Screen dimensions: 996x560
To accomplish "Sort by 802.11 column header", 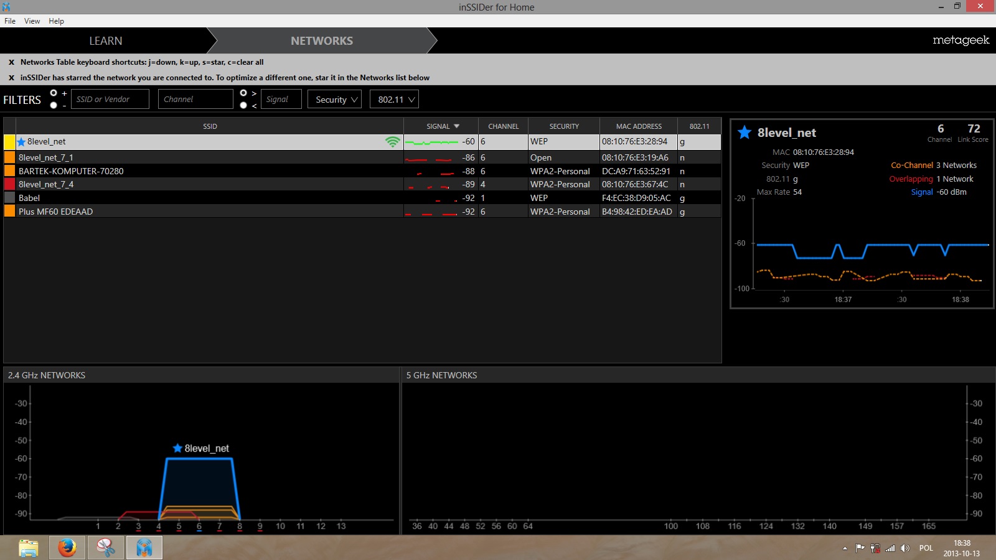I will pyautogui.click(x=699, y=126).
